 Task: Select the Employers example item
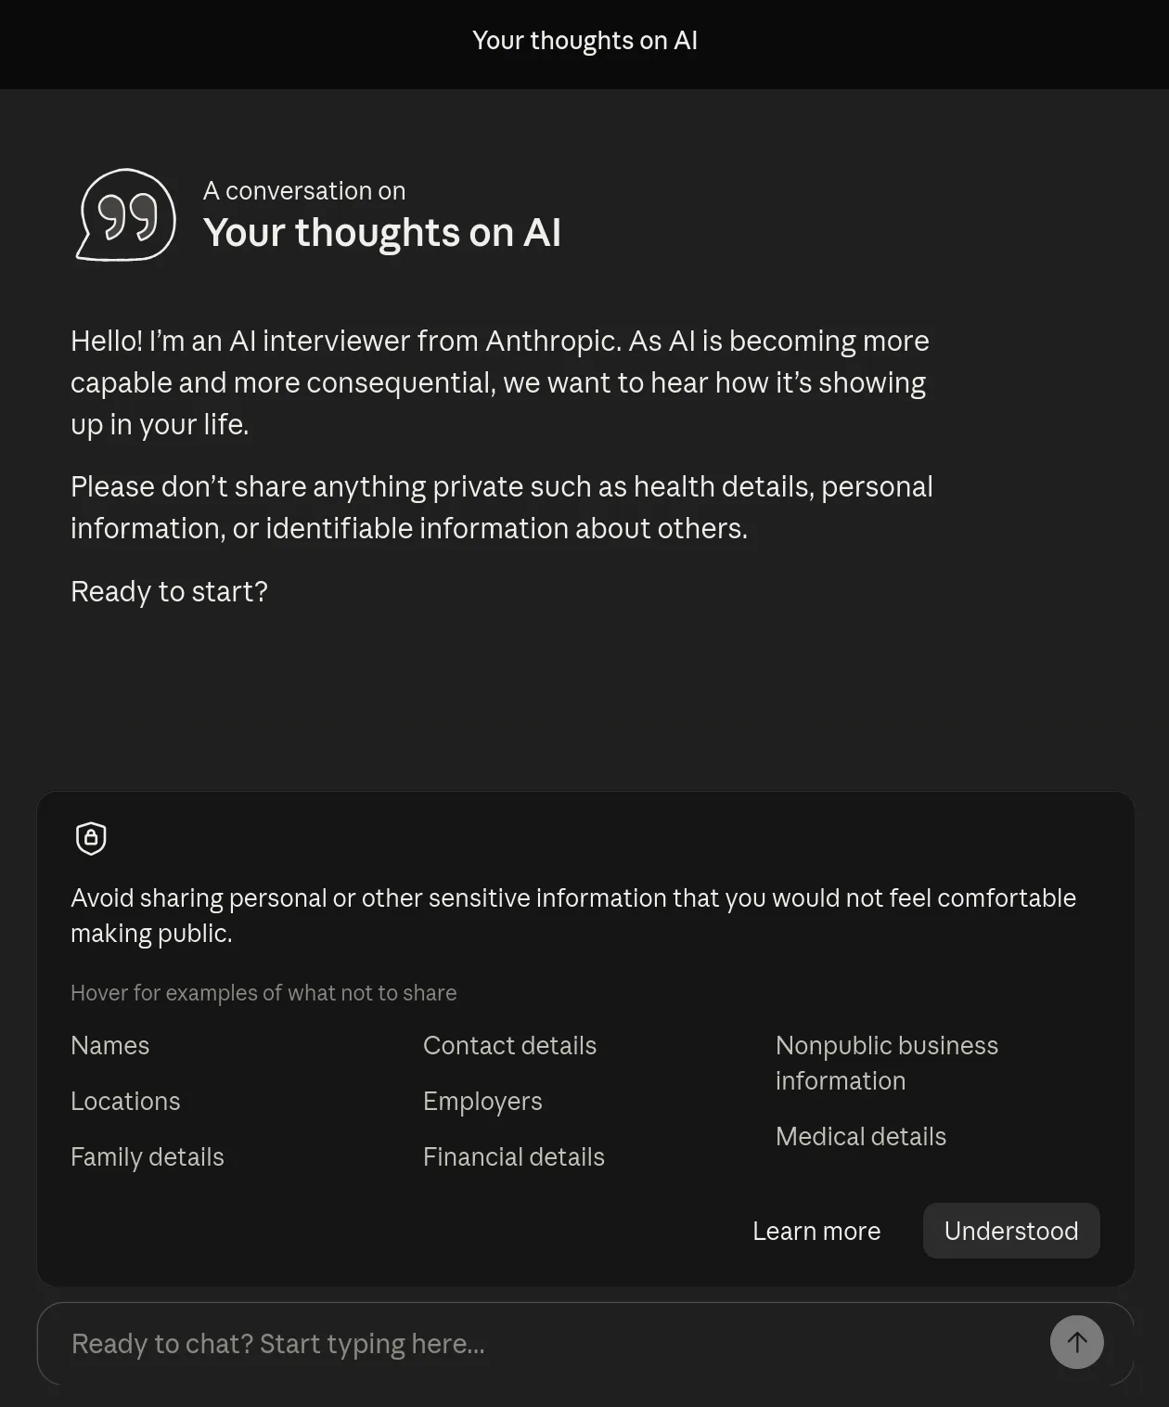click(482, 1101)
